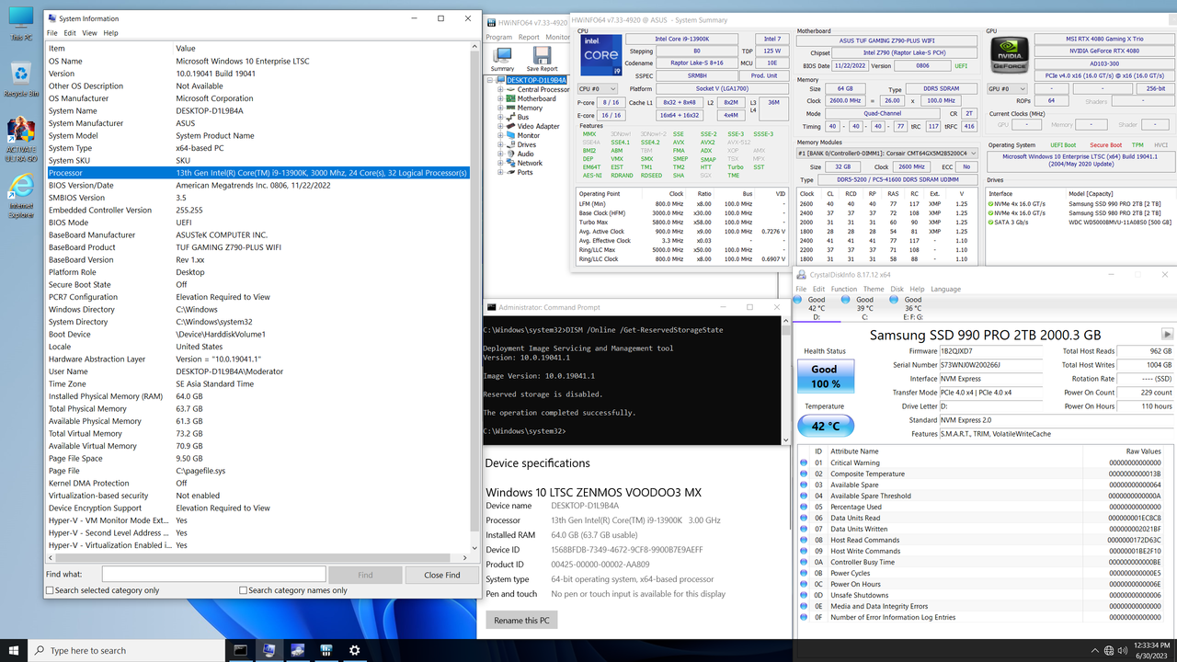Expand the Network tree node in HWiNFO

pyautogui.click(x=501, y=163)
